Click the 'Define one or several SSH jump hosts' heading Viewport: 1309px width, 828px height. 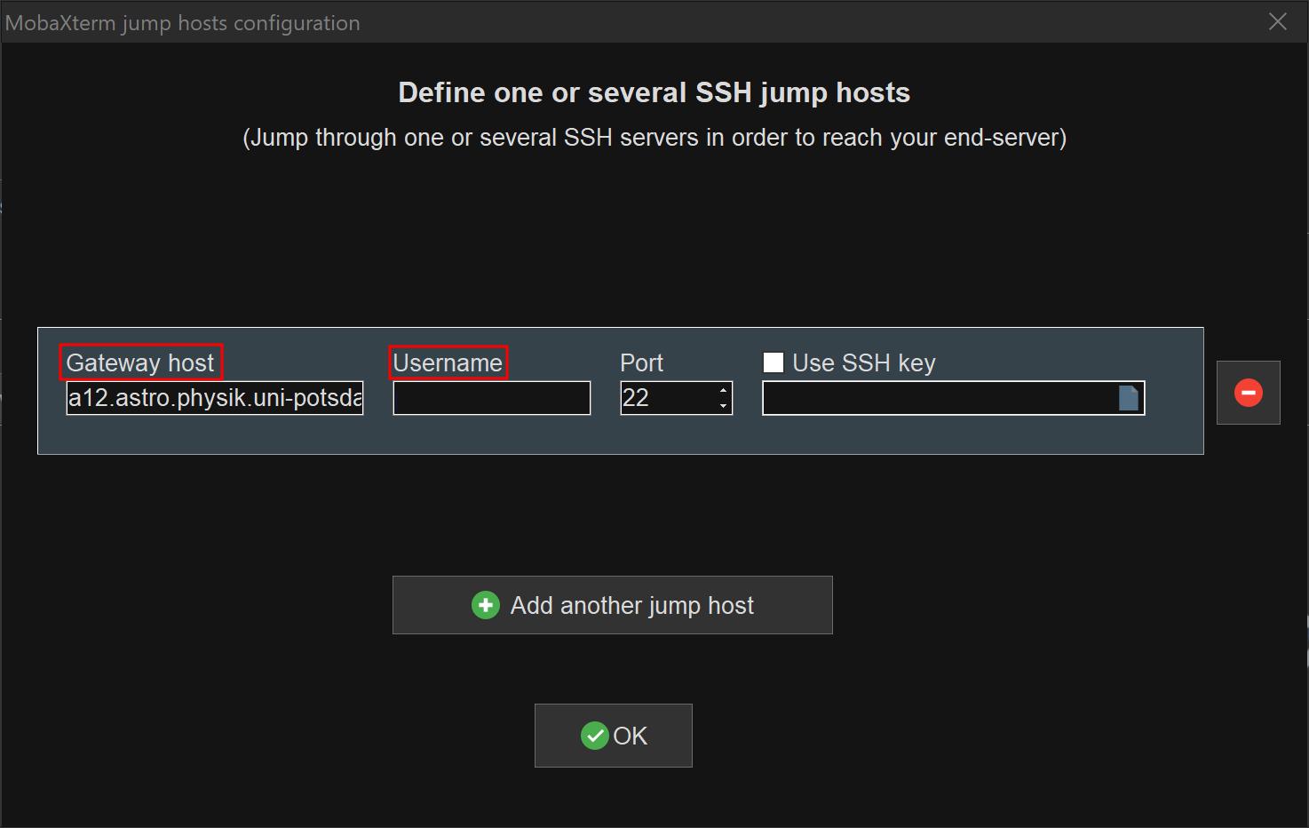tap(654, 92)
